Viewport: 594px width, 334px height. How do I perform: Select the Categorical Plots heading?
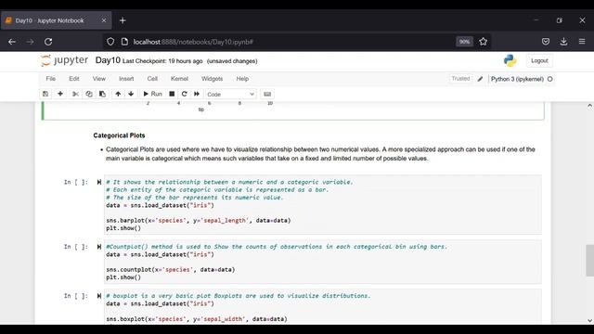click(119, 135)
